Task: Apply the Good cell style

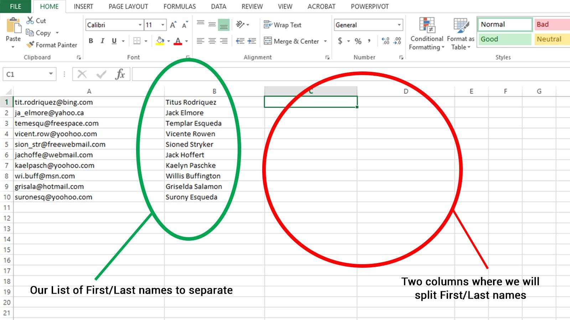Action: click(504, 39)
